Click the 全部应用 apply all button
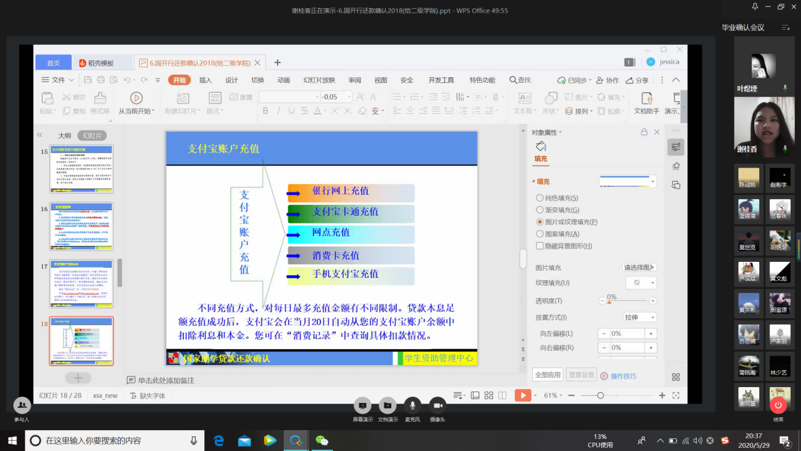Viewport: 801px width, 451px height. pyautogui.click(x=547, y=375)
